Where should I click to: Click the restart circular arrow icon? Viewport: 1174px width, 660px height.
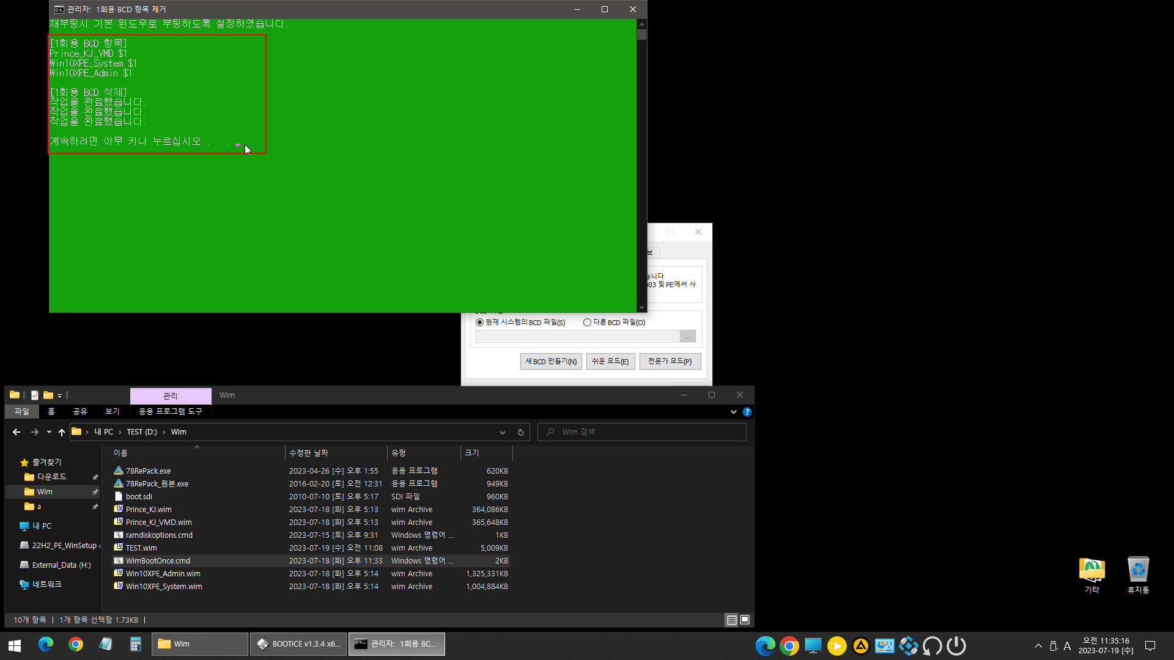[x=932, y=646]
